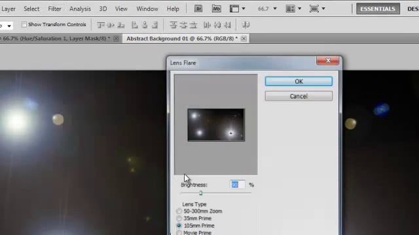Open the Filter menu

[x=54, y=9]
